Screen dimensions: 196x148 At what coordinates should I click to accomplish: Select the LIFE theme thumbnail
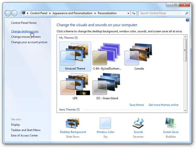(75, 86)
